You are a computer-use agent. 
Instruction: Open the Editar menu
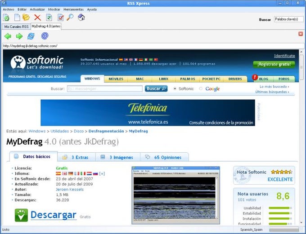tap(22, 9)
